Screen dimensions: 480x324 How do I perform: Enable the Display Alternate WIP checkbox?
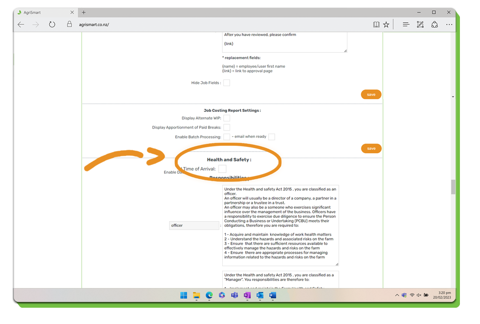(x=226, y=118)
